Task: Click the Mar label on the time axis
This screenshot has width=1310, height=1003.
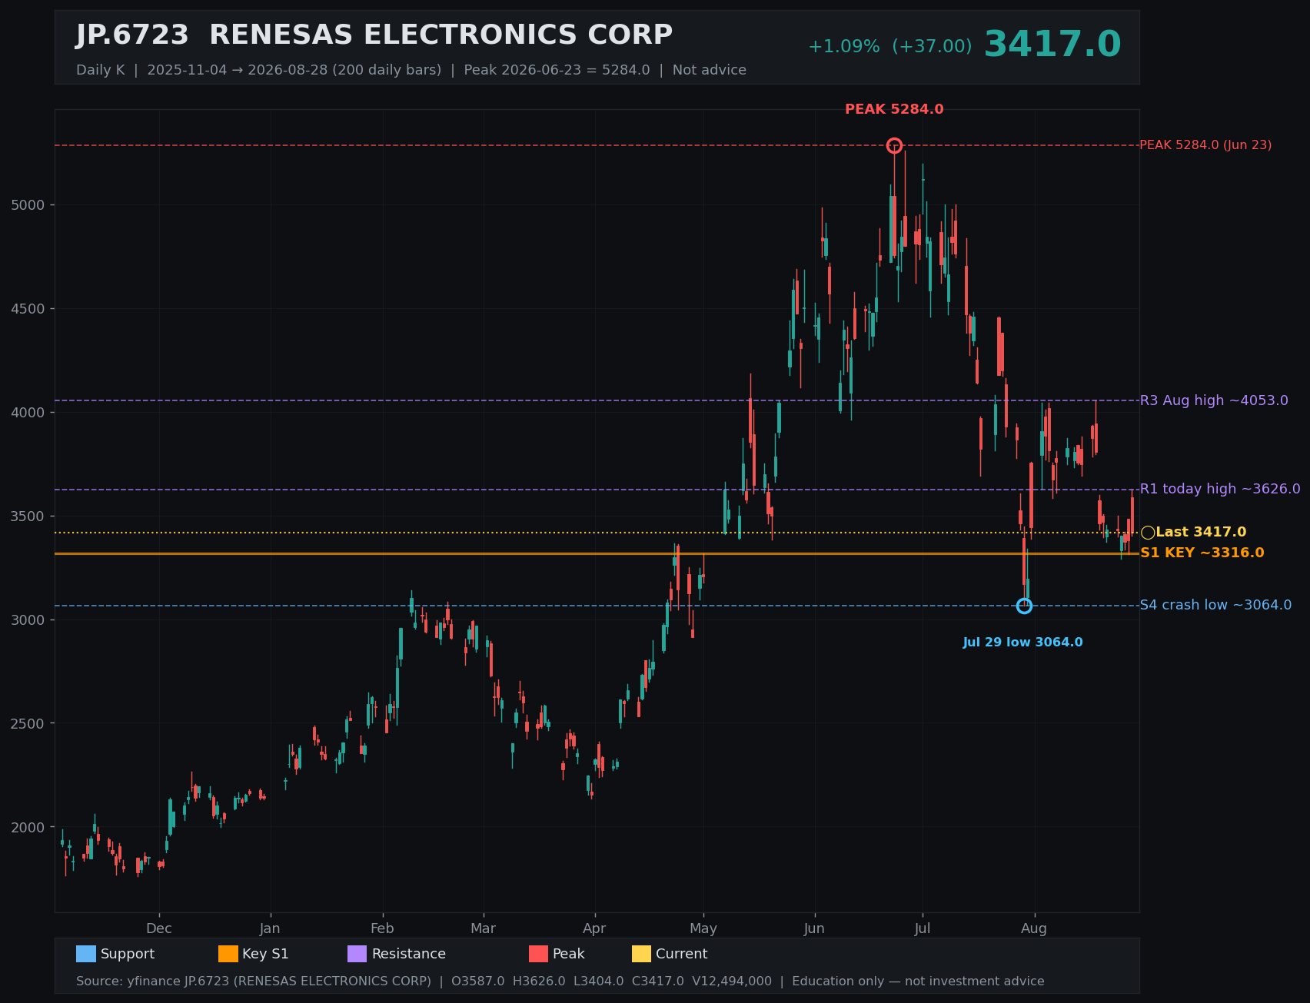Action: click(483, 928)
